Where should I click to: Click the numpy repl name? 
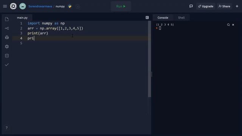point(60,6)
